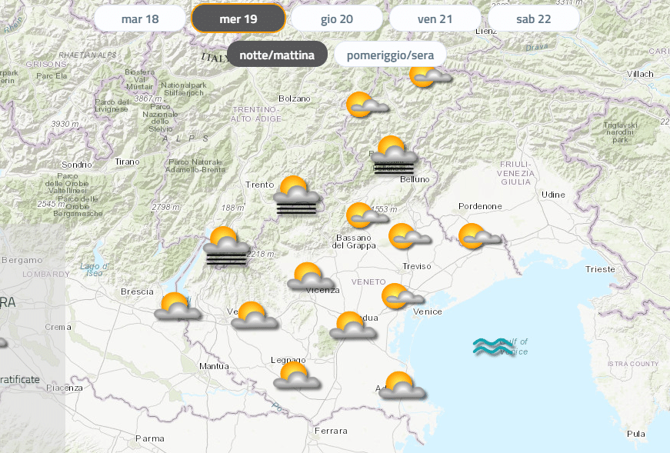Click the weather icon over Vicenza
Viewport: 670px width, 453px height.
click(310, 277)
